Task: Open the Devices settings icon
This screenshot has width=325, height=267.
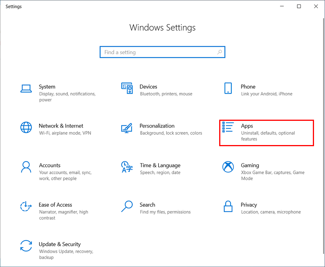Action: 127,87
